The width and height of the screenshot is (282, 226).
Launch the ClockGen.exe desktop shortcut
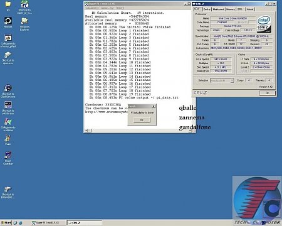8,91
